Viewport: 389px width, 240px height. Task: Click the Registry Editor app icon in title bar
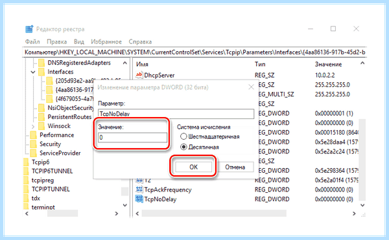[x=29, y=29]
